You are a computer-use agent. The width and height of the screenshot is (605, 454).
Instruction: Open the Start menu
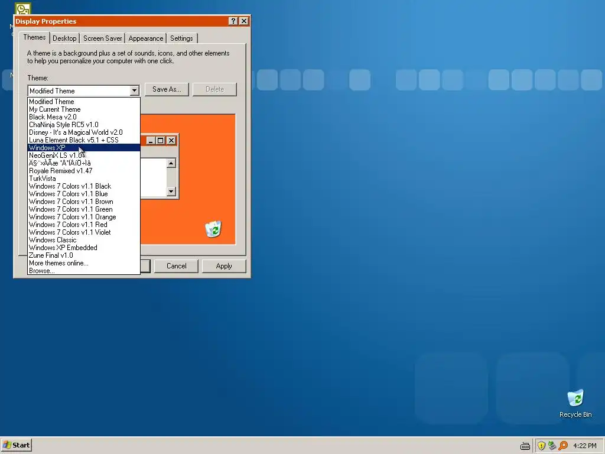pos(16,445)
